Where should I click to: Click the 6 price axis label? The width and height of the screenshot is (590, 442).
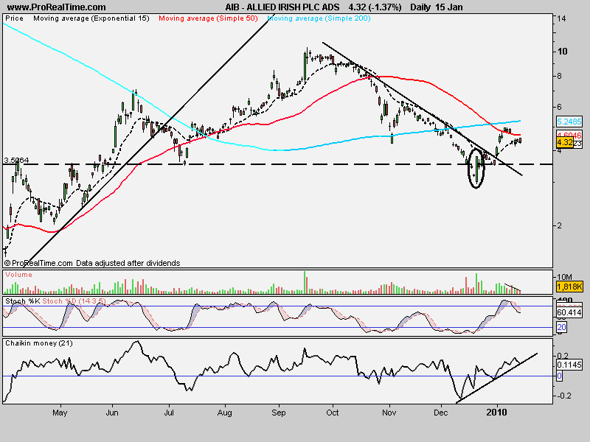point(560,107)
